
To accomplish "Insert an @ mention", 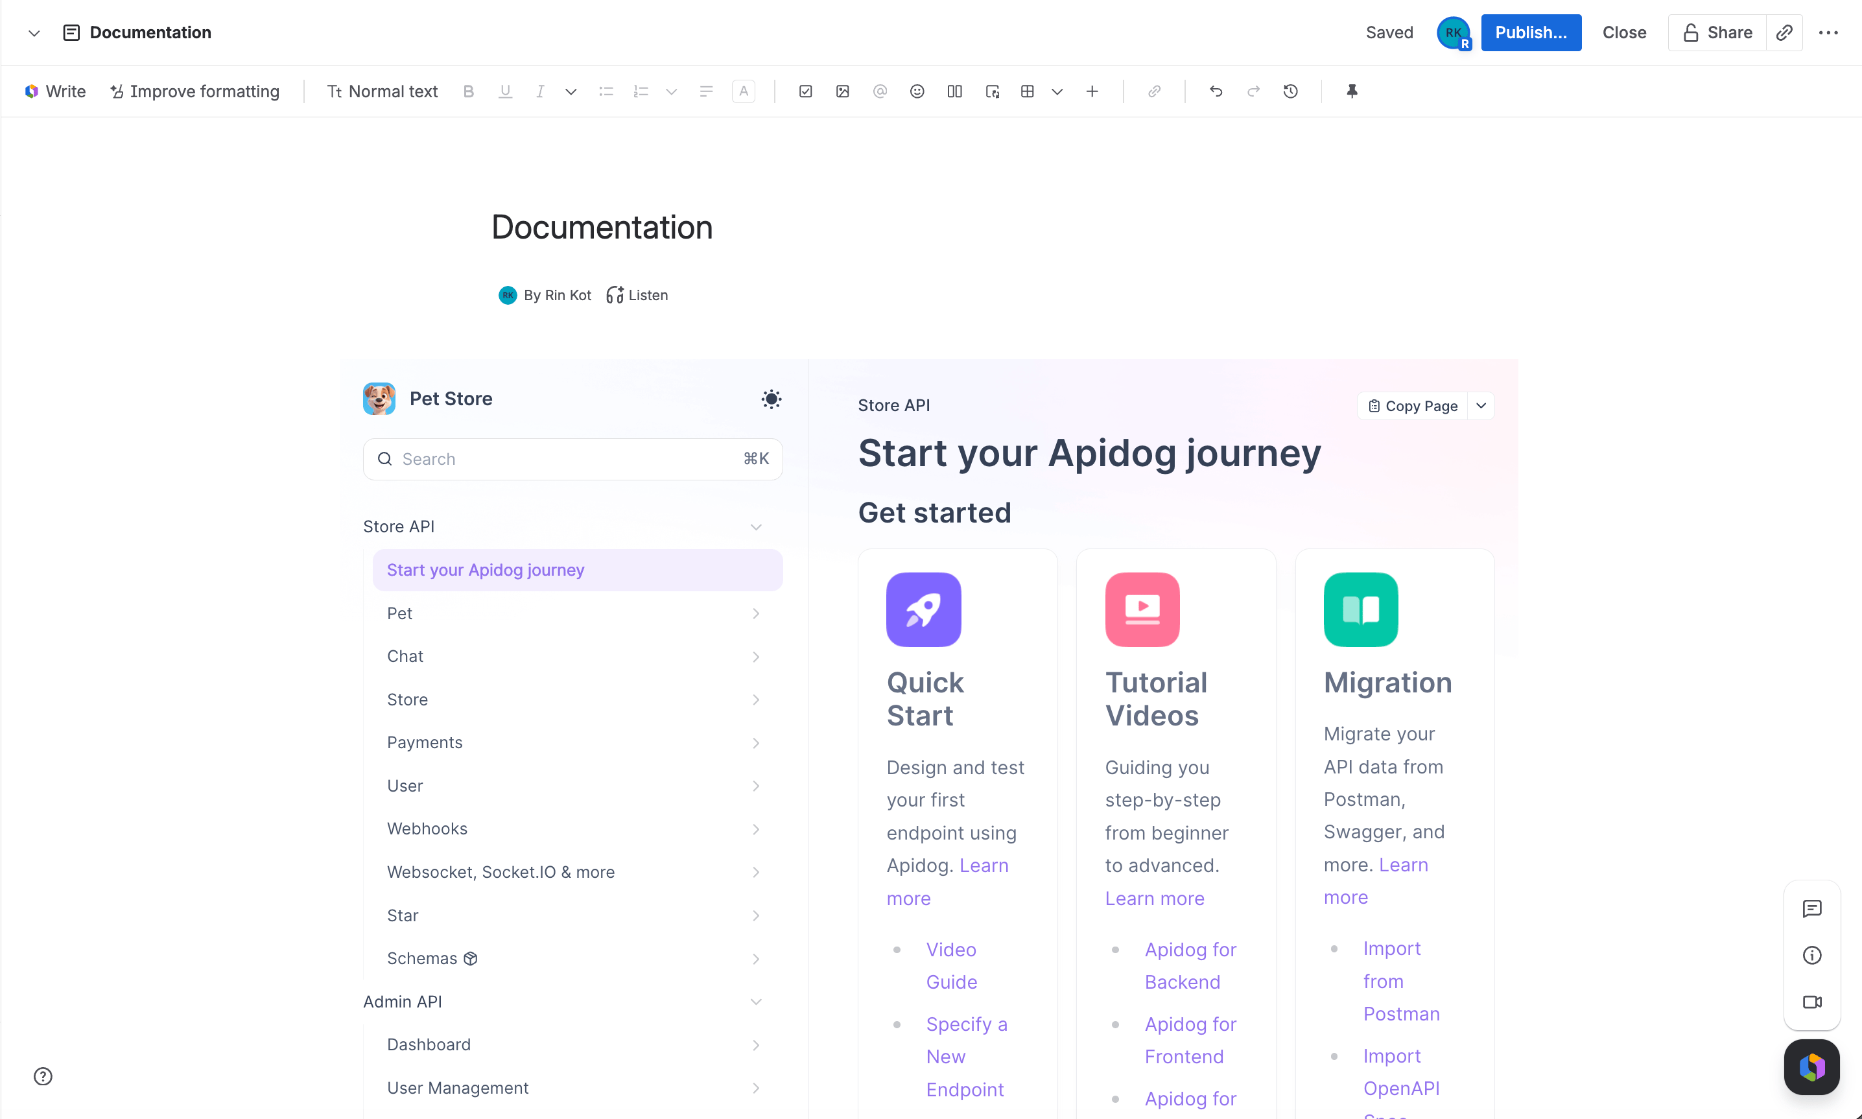I will pyautogui.click(x=879, y=91).
